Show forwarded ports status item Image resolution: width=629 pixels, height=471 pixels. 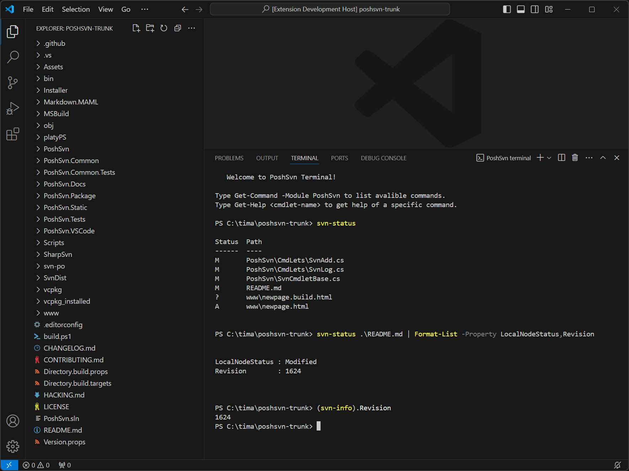tap(65, 465)
